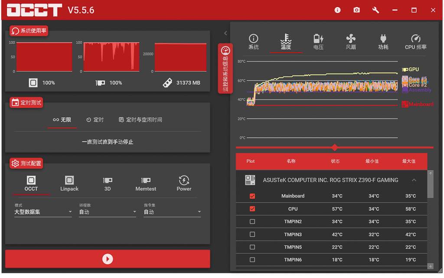444x278 pixels.
Task: Switch to the 温度 temperature tab
Action: [286, 42]
